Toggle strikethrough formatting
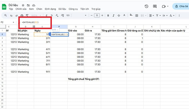Screen dimensions: 189x109 point(119,16)
